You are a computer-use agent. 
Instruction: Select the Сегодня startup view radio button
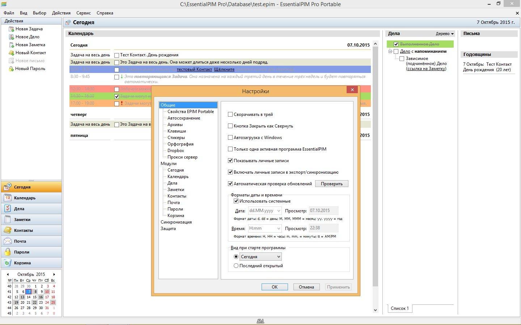pos(236,257)
